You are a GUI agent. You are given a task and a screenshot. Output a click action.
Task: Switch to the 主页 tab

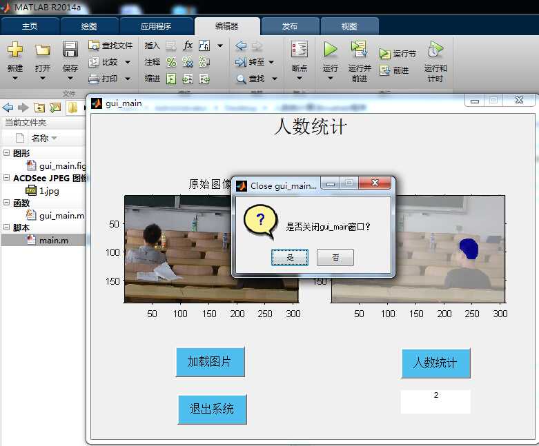coord(30,26)
